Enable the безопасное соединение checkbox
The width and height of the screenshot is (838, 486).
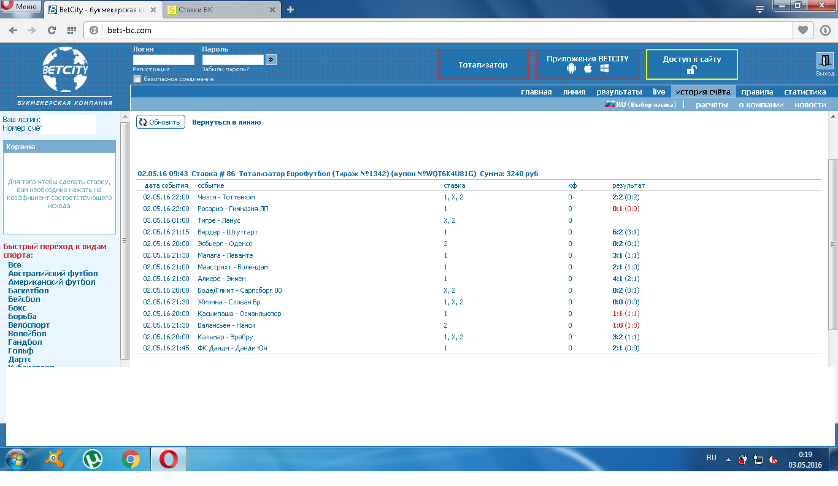coord(137,79)
